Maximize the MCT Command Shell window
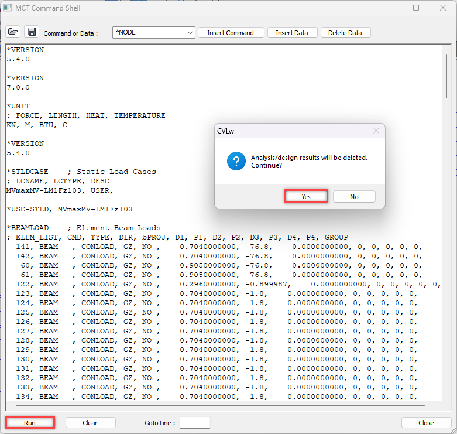 (416, 8)
